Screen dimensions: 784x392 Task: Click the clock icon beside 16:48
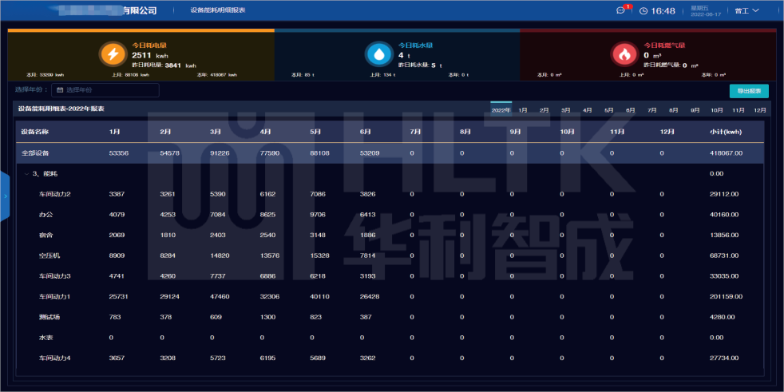[643, 11]
